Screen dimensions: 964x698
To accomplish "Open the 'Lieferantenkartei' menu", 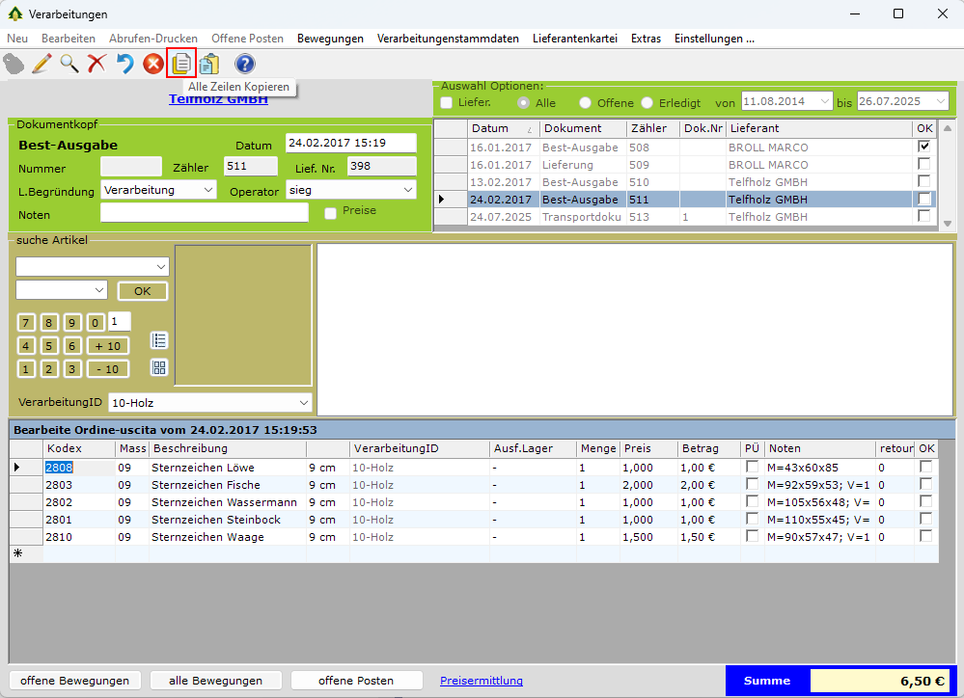I will click(x=575, y=39).
